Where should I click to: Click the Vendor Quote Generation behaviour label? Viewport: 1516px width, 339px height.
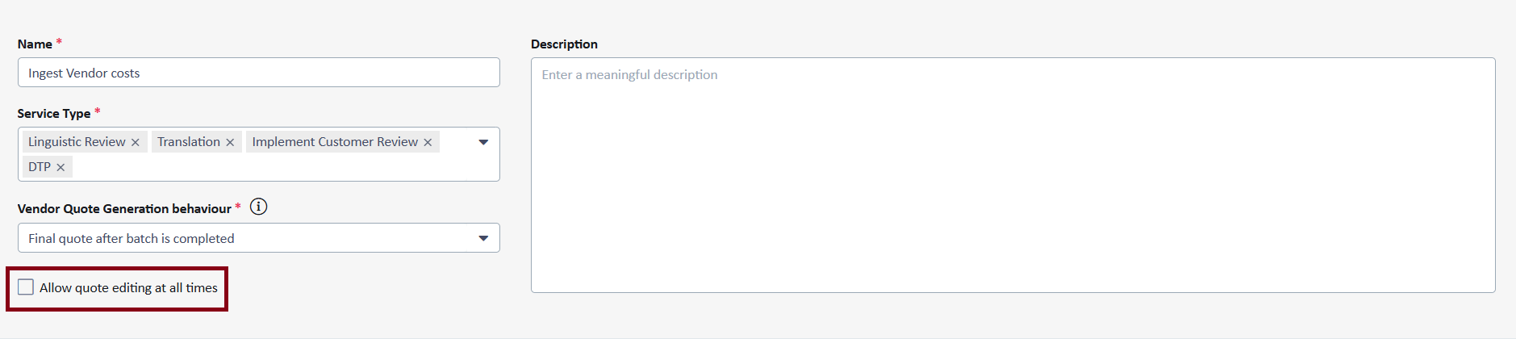click(x=124, y=209)
